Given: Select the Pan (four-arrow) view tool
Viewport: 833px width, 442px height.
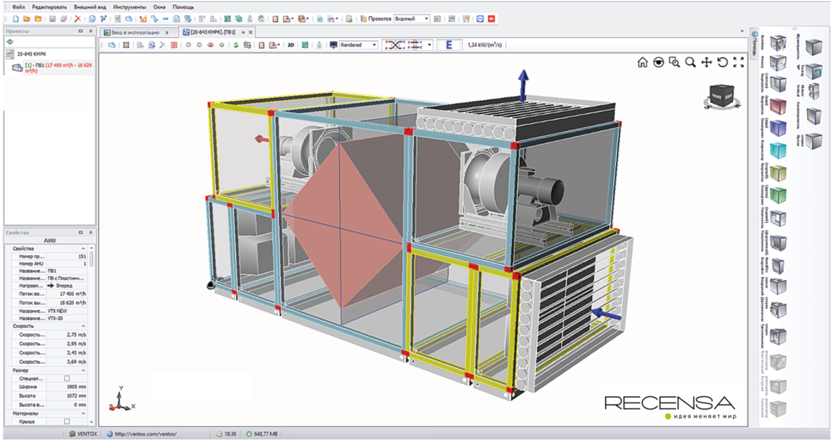Looking at the screenshot, I should 706,62.
